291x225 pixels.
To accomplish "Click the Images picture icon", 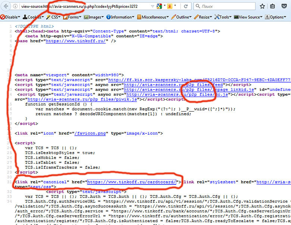I will coord(86,17).
